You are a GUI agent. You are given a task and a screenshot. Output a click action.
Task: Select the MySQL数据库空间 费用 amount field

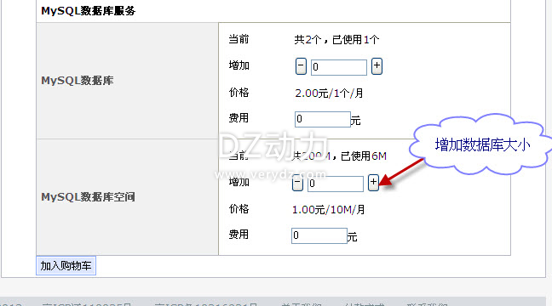click(319, 235)
